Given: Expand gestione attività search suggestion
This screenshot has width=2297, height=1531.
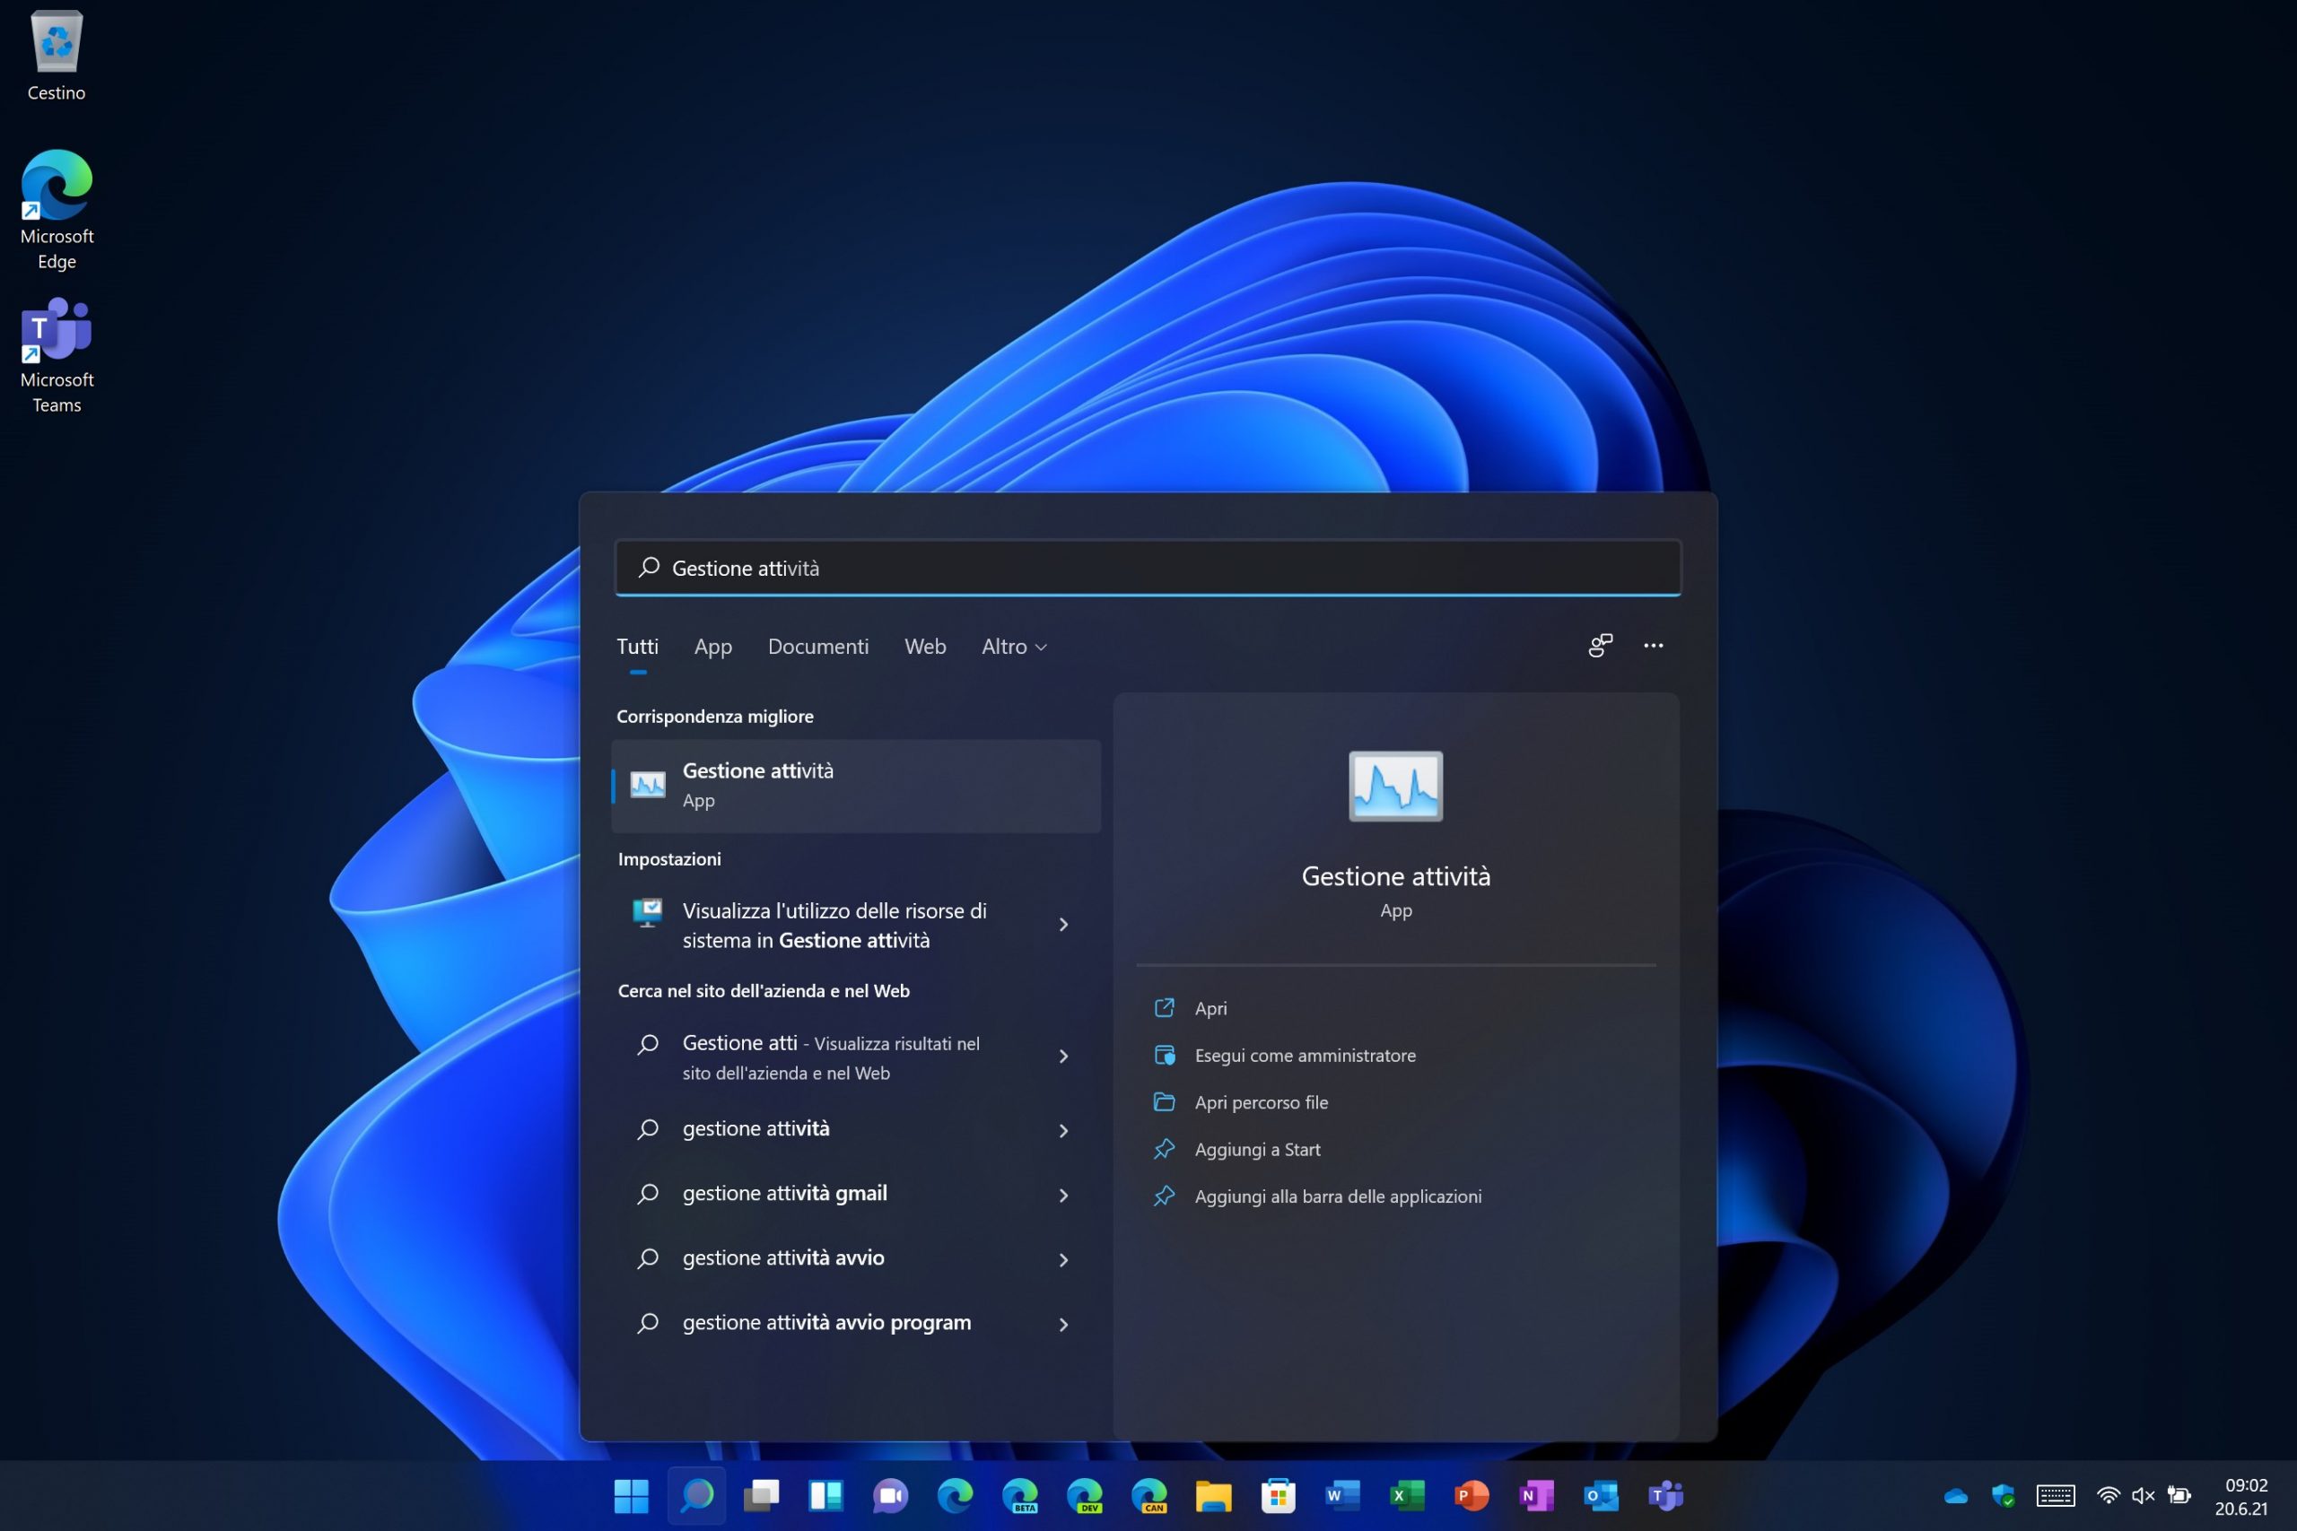Looking at the screenshot, I should click(x=1063, y=1127).
